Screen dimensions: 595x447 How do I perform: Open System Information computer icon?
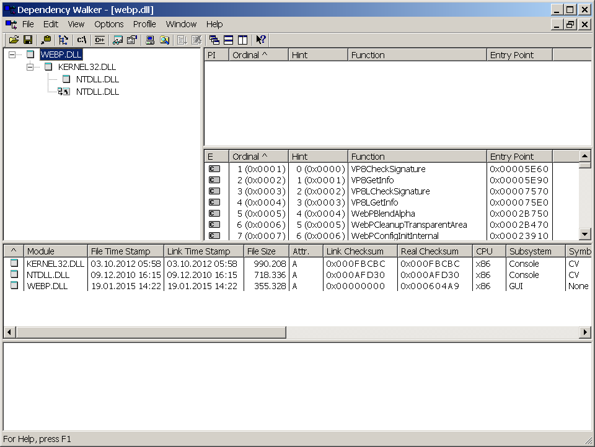click(150, 40)
